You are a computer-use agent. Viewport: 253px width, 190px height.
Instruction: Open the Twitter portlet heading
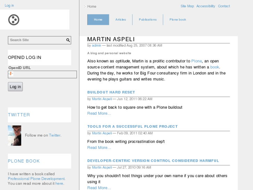[x=19, y=115]
